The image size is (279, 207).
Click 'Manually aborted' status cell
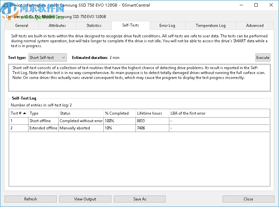tap(81, 128)
